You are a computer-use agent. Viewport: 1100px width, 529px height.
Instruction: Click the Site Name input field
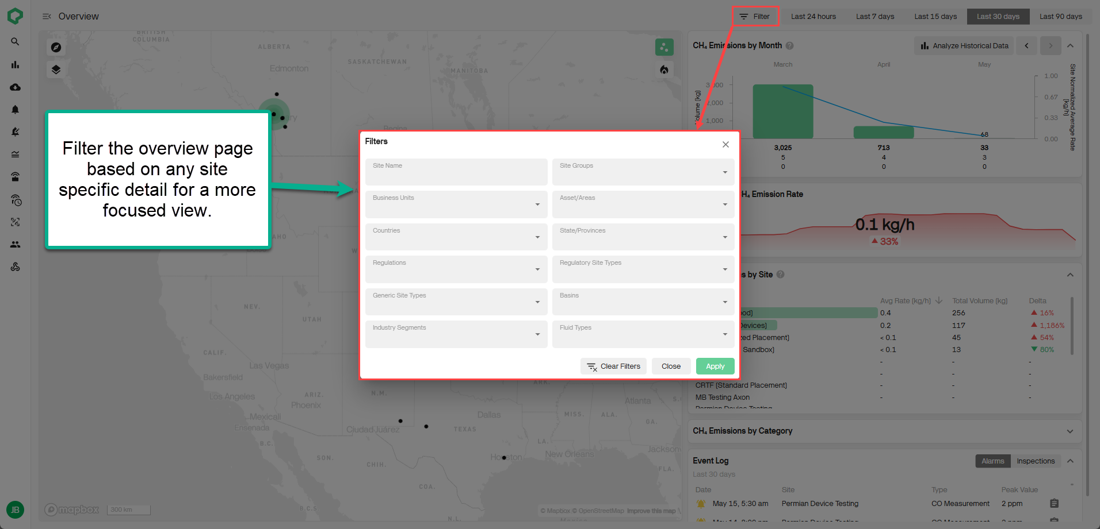[x=456, y=172]
